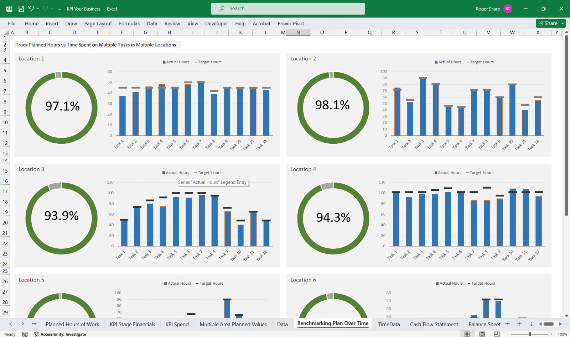The image size is (570, 337).
Task: Open the Formulas ribbon tab
Action: tap(129, 23)
